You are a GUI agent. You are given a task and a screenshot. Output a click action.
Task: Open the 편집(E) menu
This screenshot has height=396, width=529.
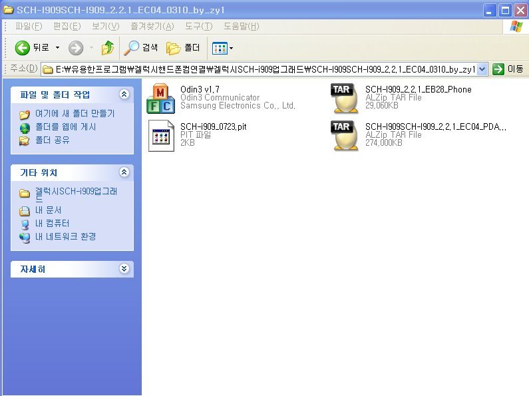[67, 27]
